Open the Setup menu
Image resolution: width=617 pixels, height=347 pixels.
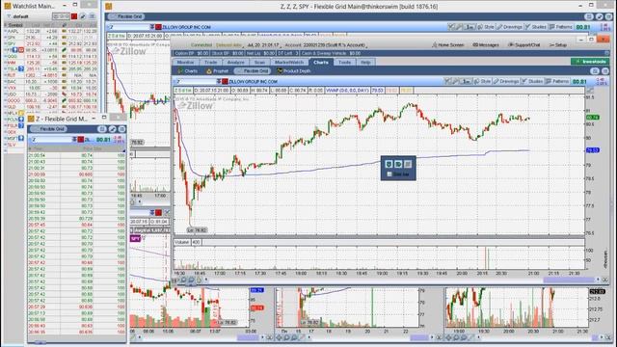(x=558, y=45)
